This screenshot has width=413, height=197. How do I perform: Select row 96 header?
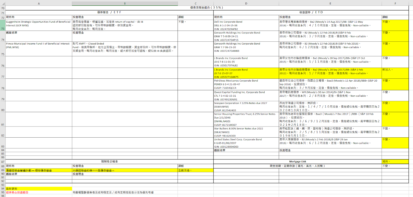(3, 195)
